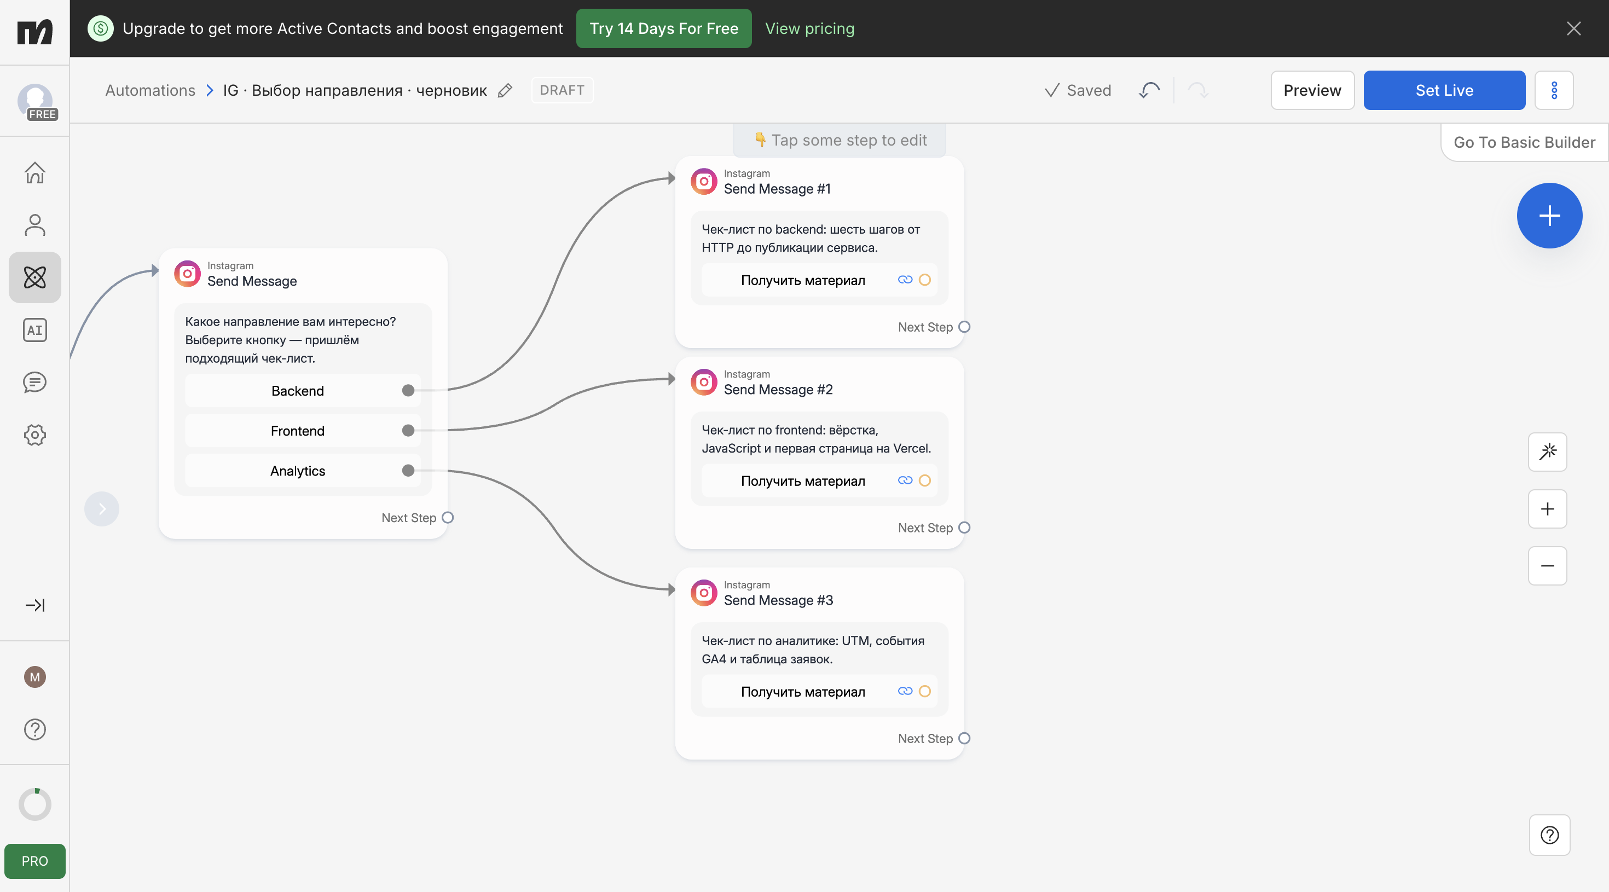The image size is (1609, 892).
Task: Click the Set Live button
Action: 1444,91
